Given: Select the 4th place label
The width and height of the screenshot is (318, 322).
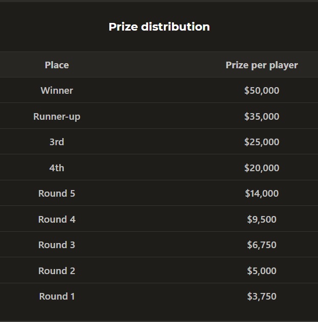Looking at the screenshot, I should coord(57,168).
